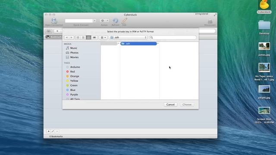The width and height of the screenshot is (276, 155).
Task: Switch file dialog to list view
Action: [83, 37]
